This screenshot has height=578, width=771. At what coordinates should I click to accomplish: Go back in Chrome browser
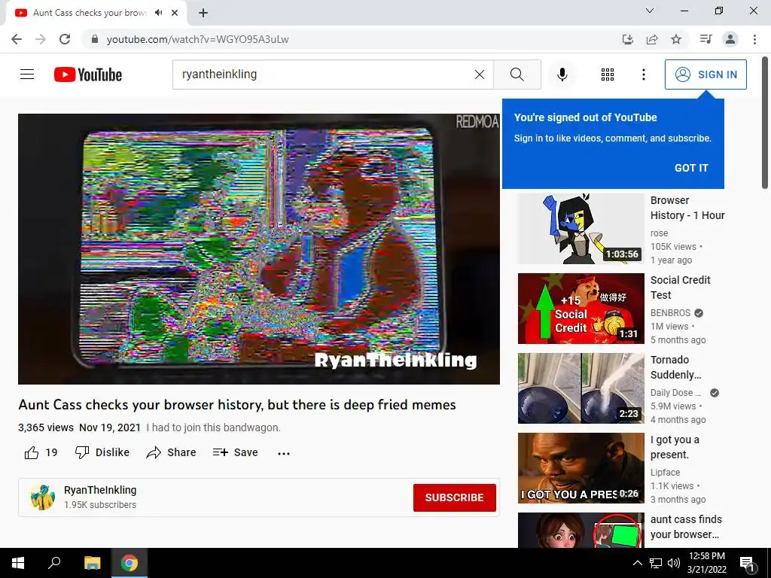[17, 39]
